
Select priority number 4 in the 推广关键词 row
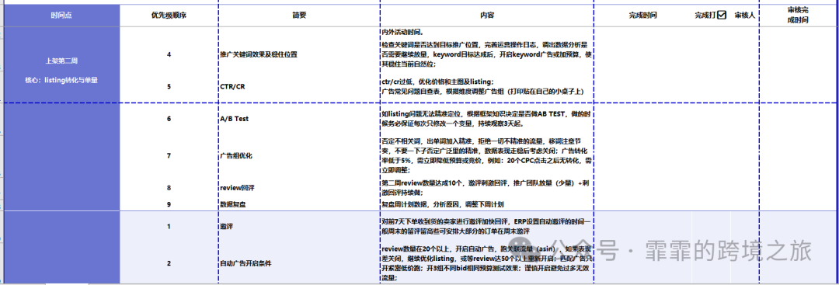click(169, 54)
